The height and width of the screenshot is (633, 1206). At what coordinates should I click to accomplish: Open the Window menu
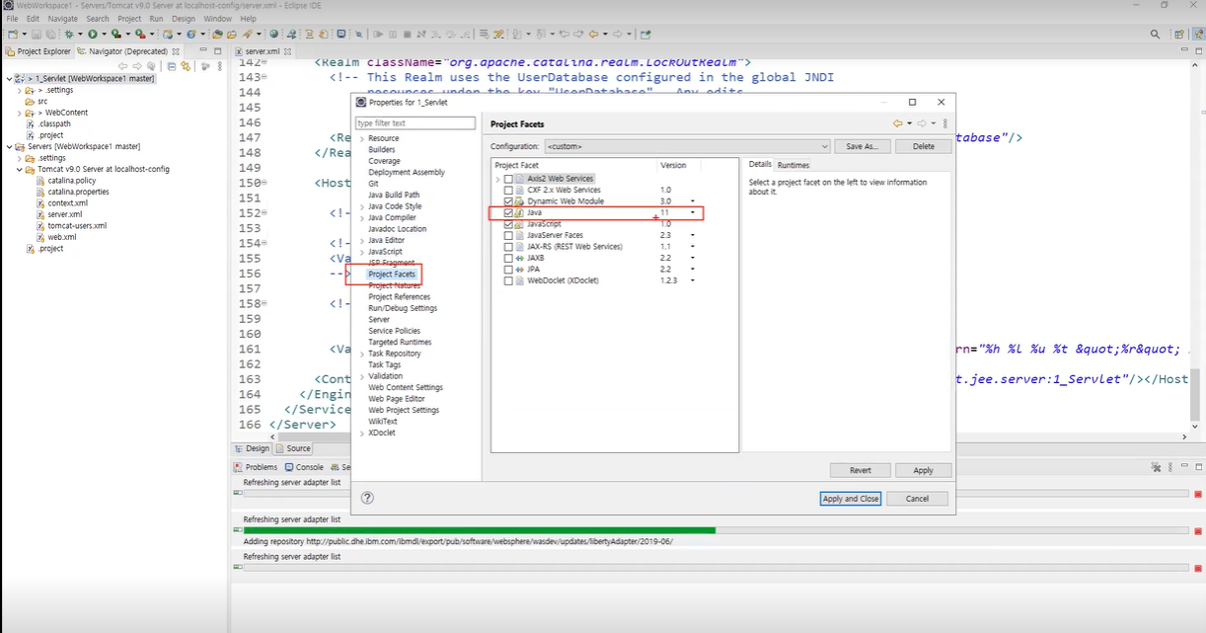click(218, 19)
